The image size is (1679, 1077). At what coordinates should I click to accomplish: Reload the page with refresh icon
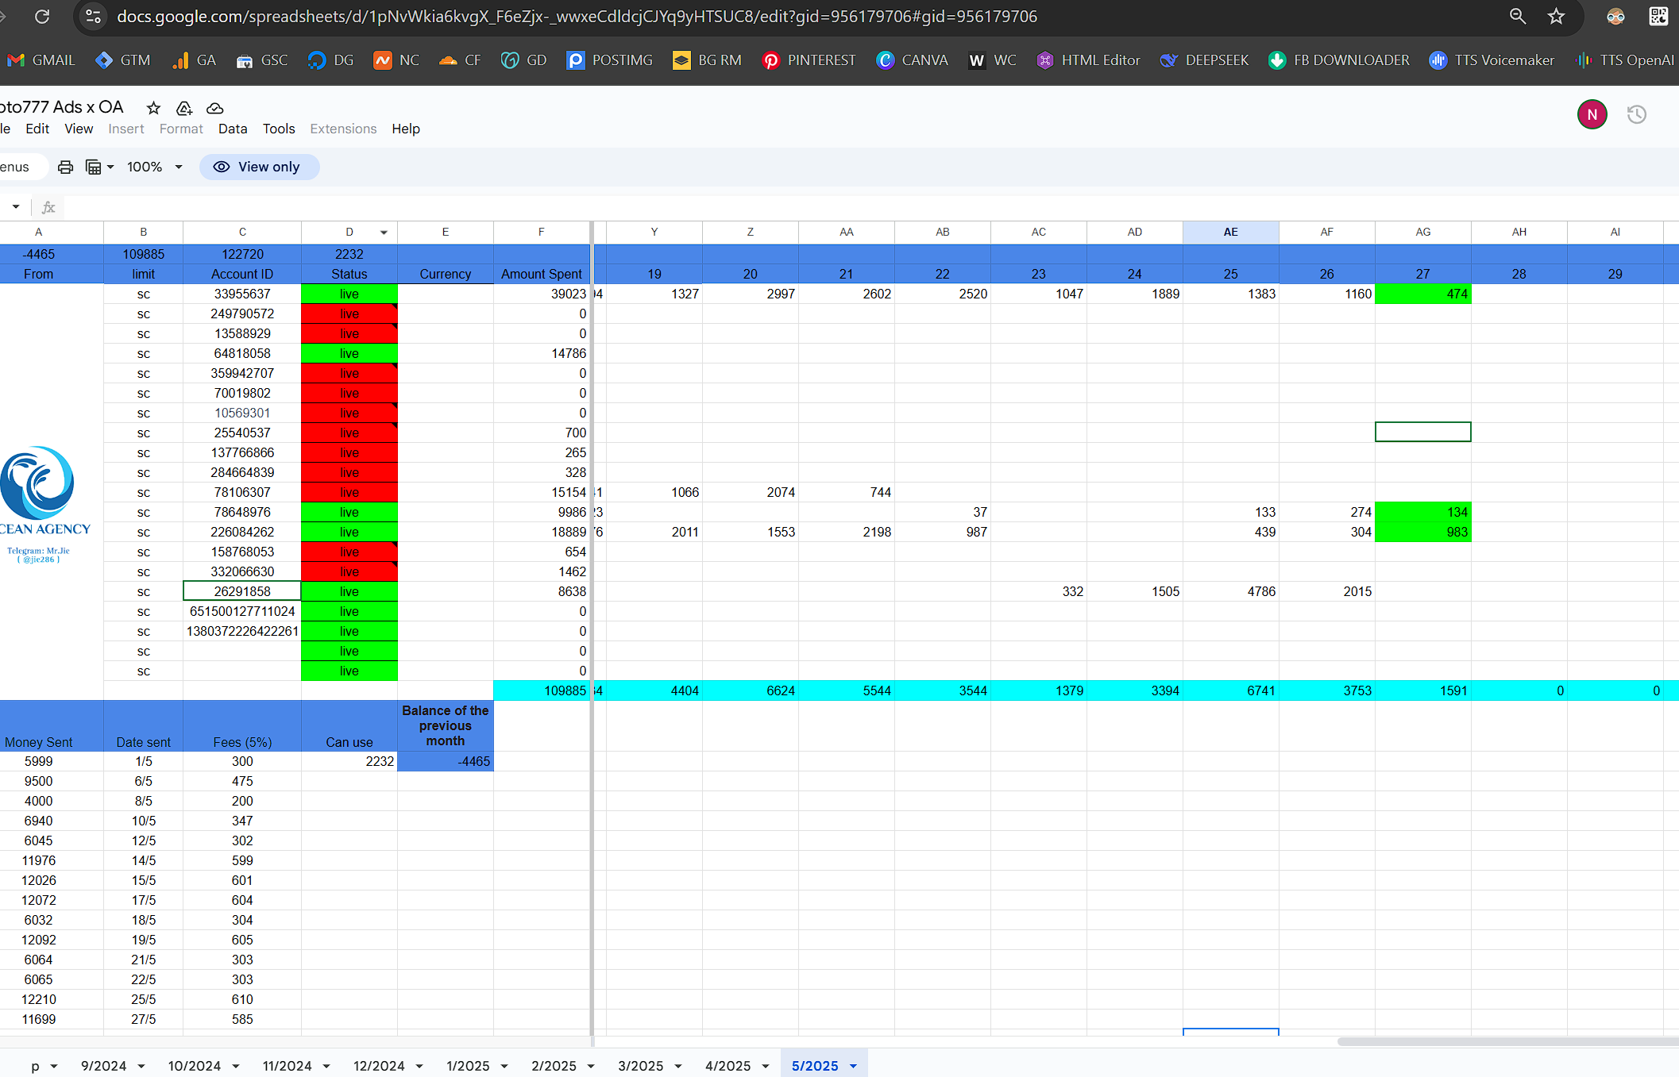pos(42,16)
